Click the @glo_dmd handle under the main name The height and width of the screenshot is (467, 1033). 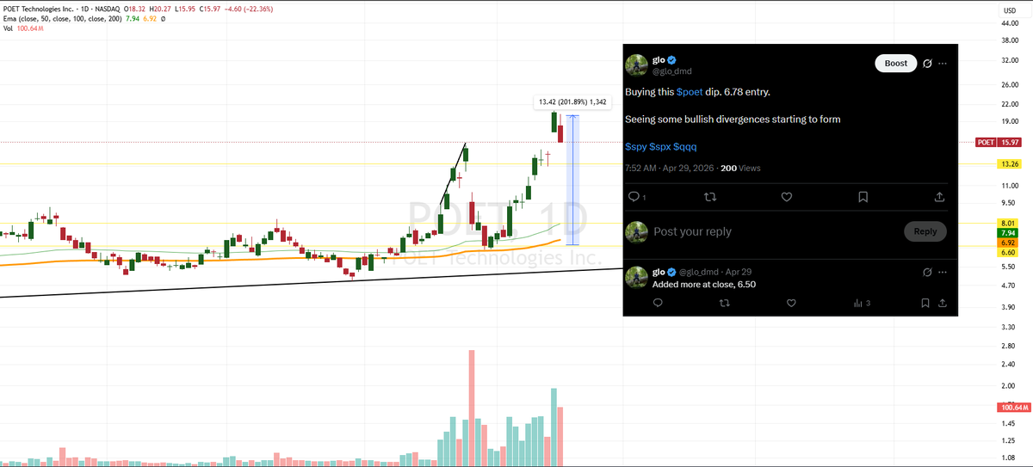[672, 71]
